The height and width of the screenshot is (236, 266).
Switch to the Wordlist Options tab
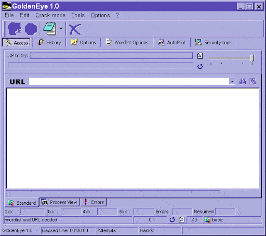127,42
